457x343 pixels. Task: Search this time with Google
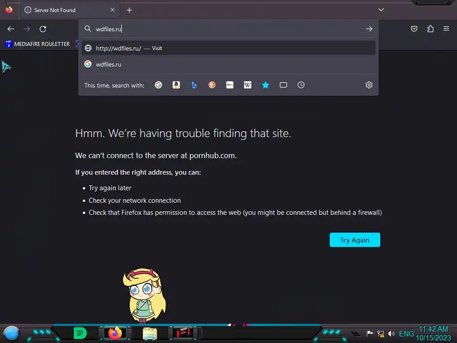[158, 85]
